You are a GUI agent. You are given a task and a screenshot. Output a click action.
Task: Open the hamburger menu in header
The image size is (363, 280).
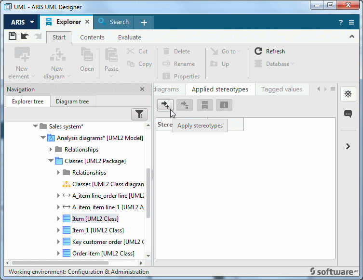[351, 22]
